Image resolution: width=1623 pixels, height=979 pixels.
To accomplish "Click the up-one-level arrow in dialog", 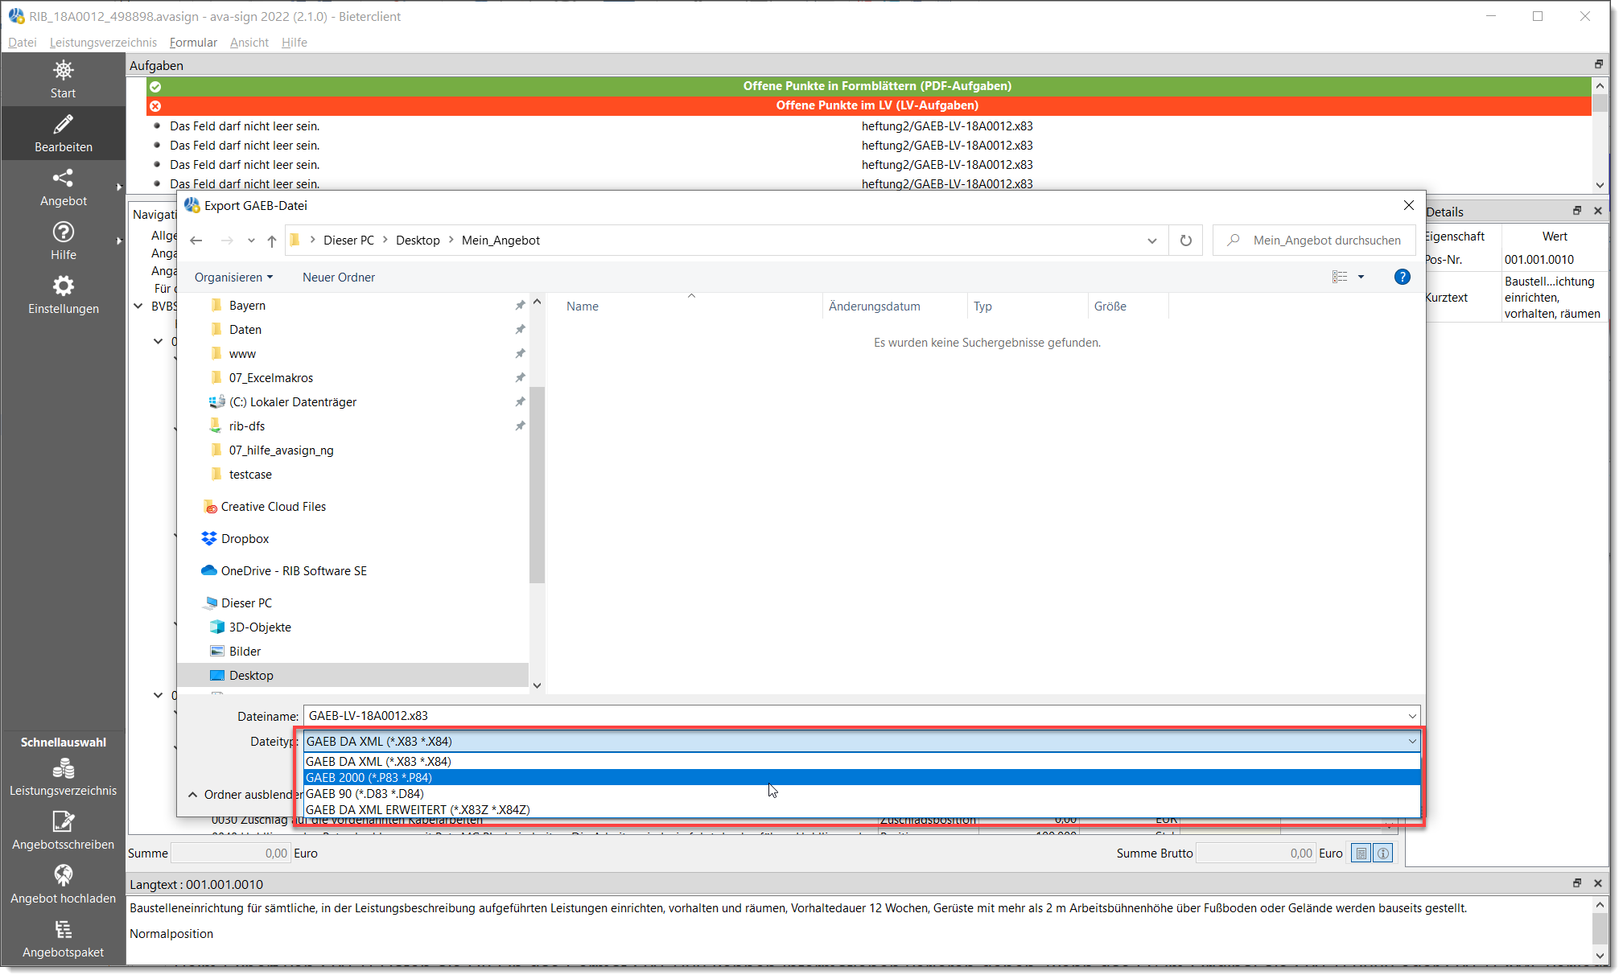I will pyautogui.click(x=272, y=241).
